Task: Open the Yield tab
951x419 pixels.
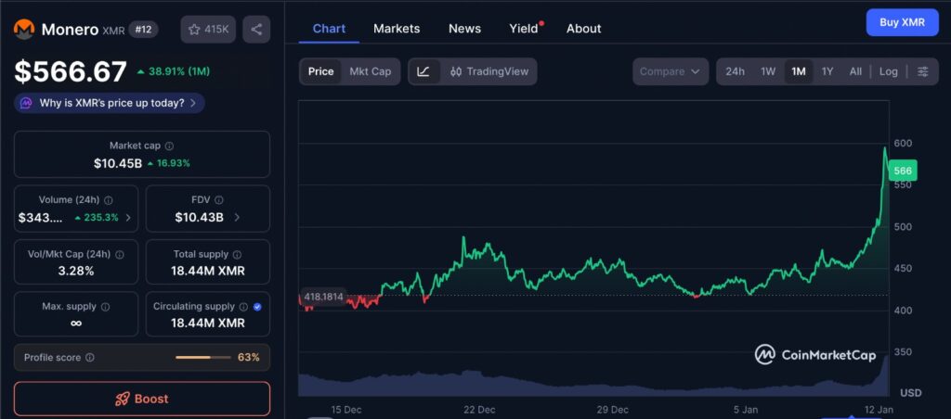Action: point(524,29)
